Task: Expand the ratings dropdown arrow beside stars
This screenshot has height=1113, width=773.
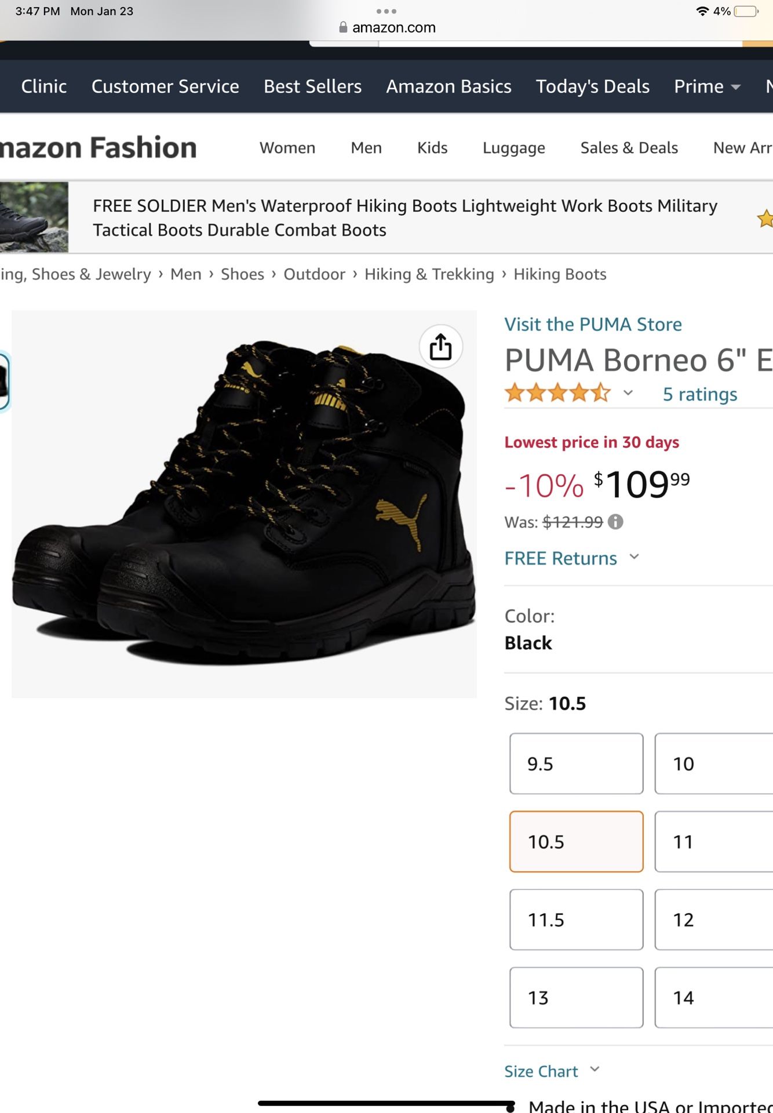Action: pyautogui.click(x=628, y=393)
